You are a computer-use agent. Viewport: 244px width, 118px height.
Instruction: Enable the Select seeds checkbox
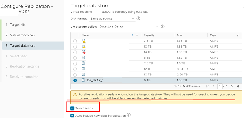pos(72,108)
